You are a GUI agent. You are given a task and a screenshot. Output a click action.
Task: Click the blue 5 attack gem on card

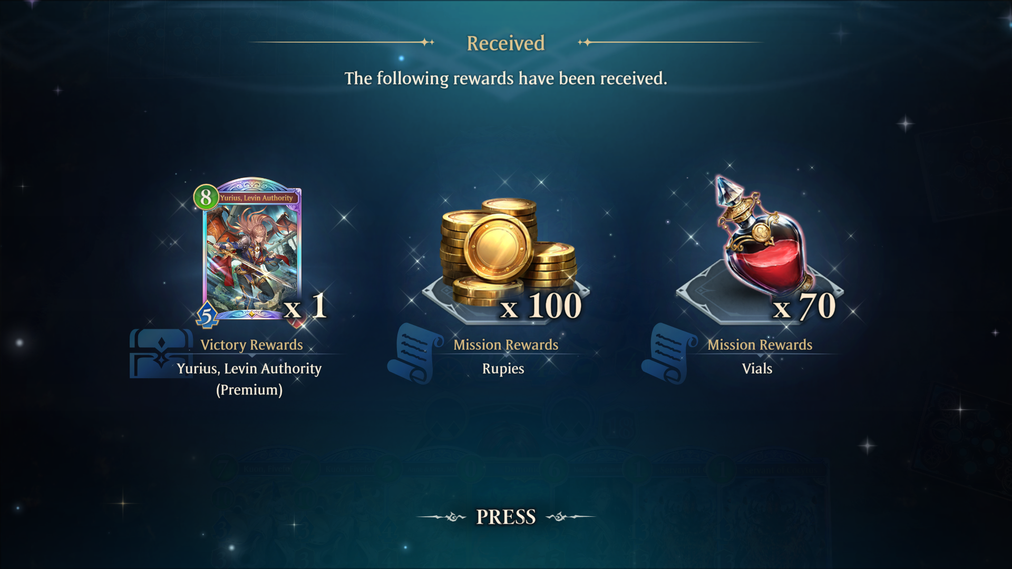pyautogui.click(x=207, y=315)
